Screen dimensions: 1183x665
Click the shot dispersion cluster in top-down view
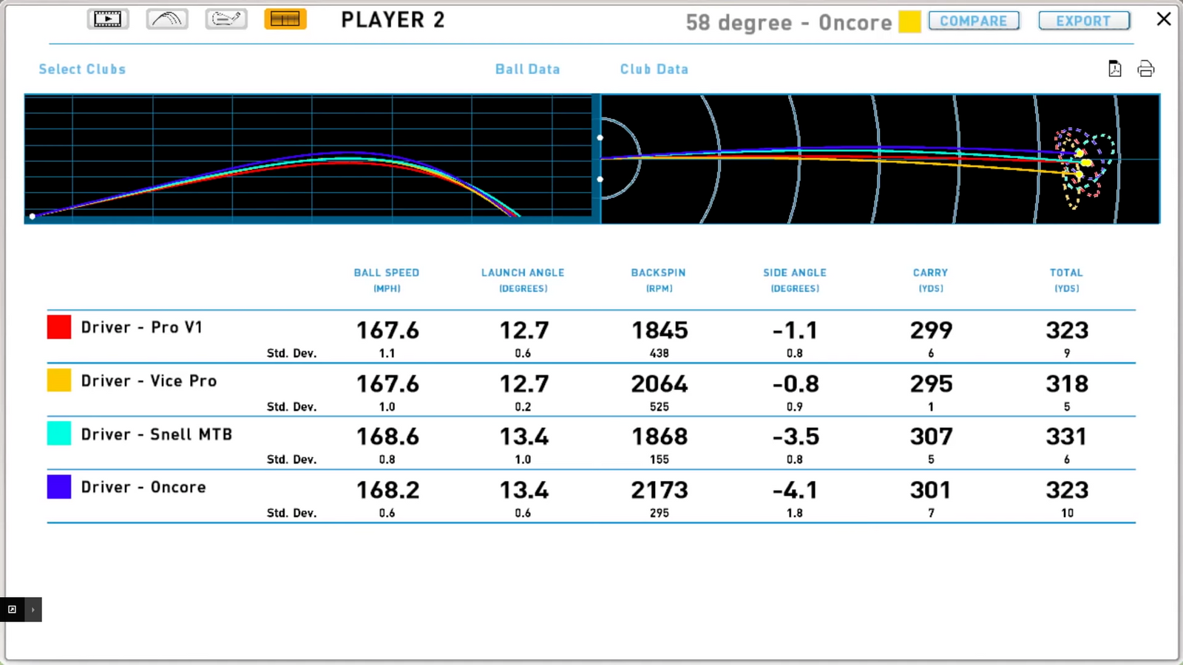(x=1083, y=166)
